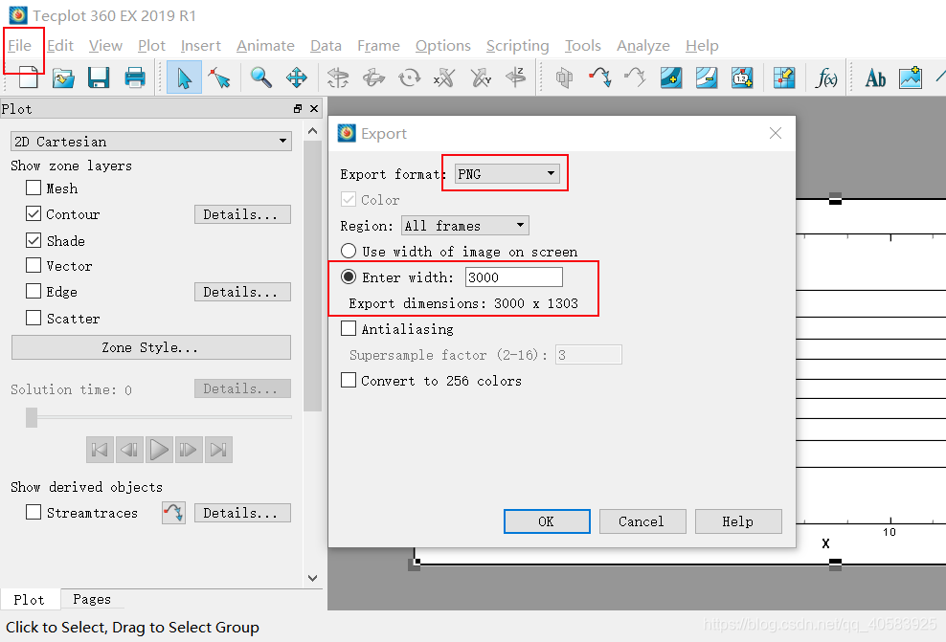Open the Zone Style dialog
Viewport: 946px width, 642px height.
(151, 347)
